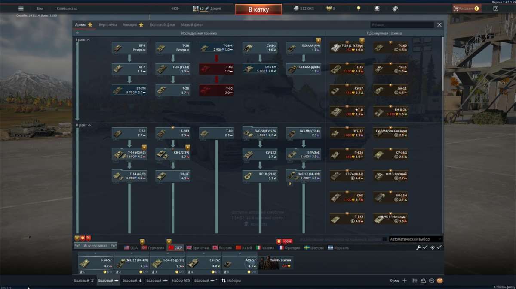Add a squad member with plus icon
This screenshot has width=516, height=289.
coord(404,280)
